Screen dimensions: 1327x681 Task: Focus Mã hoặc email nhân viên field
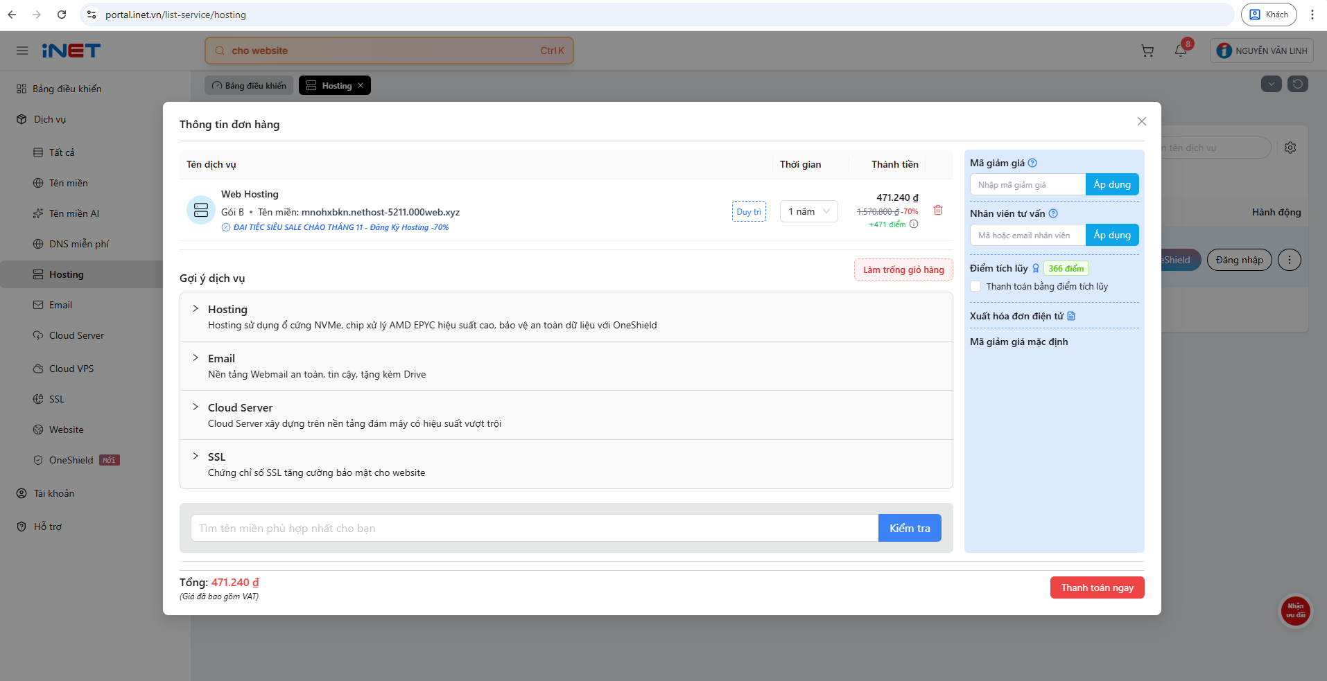point(1027,235)
